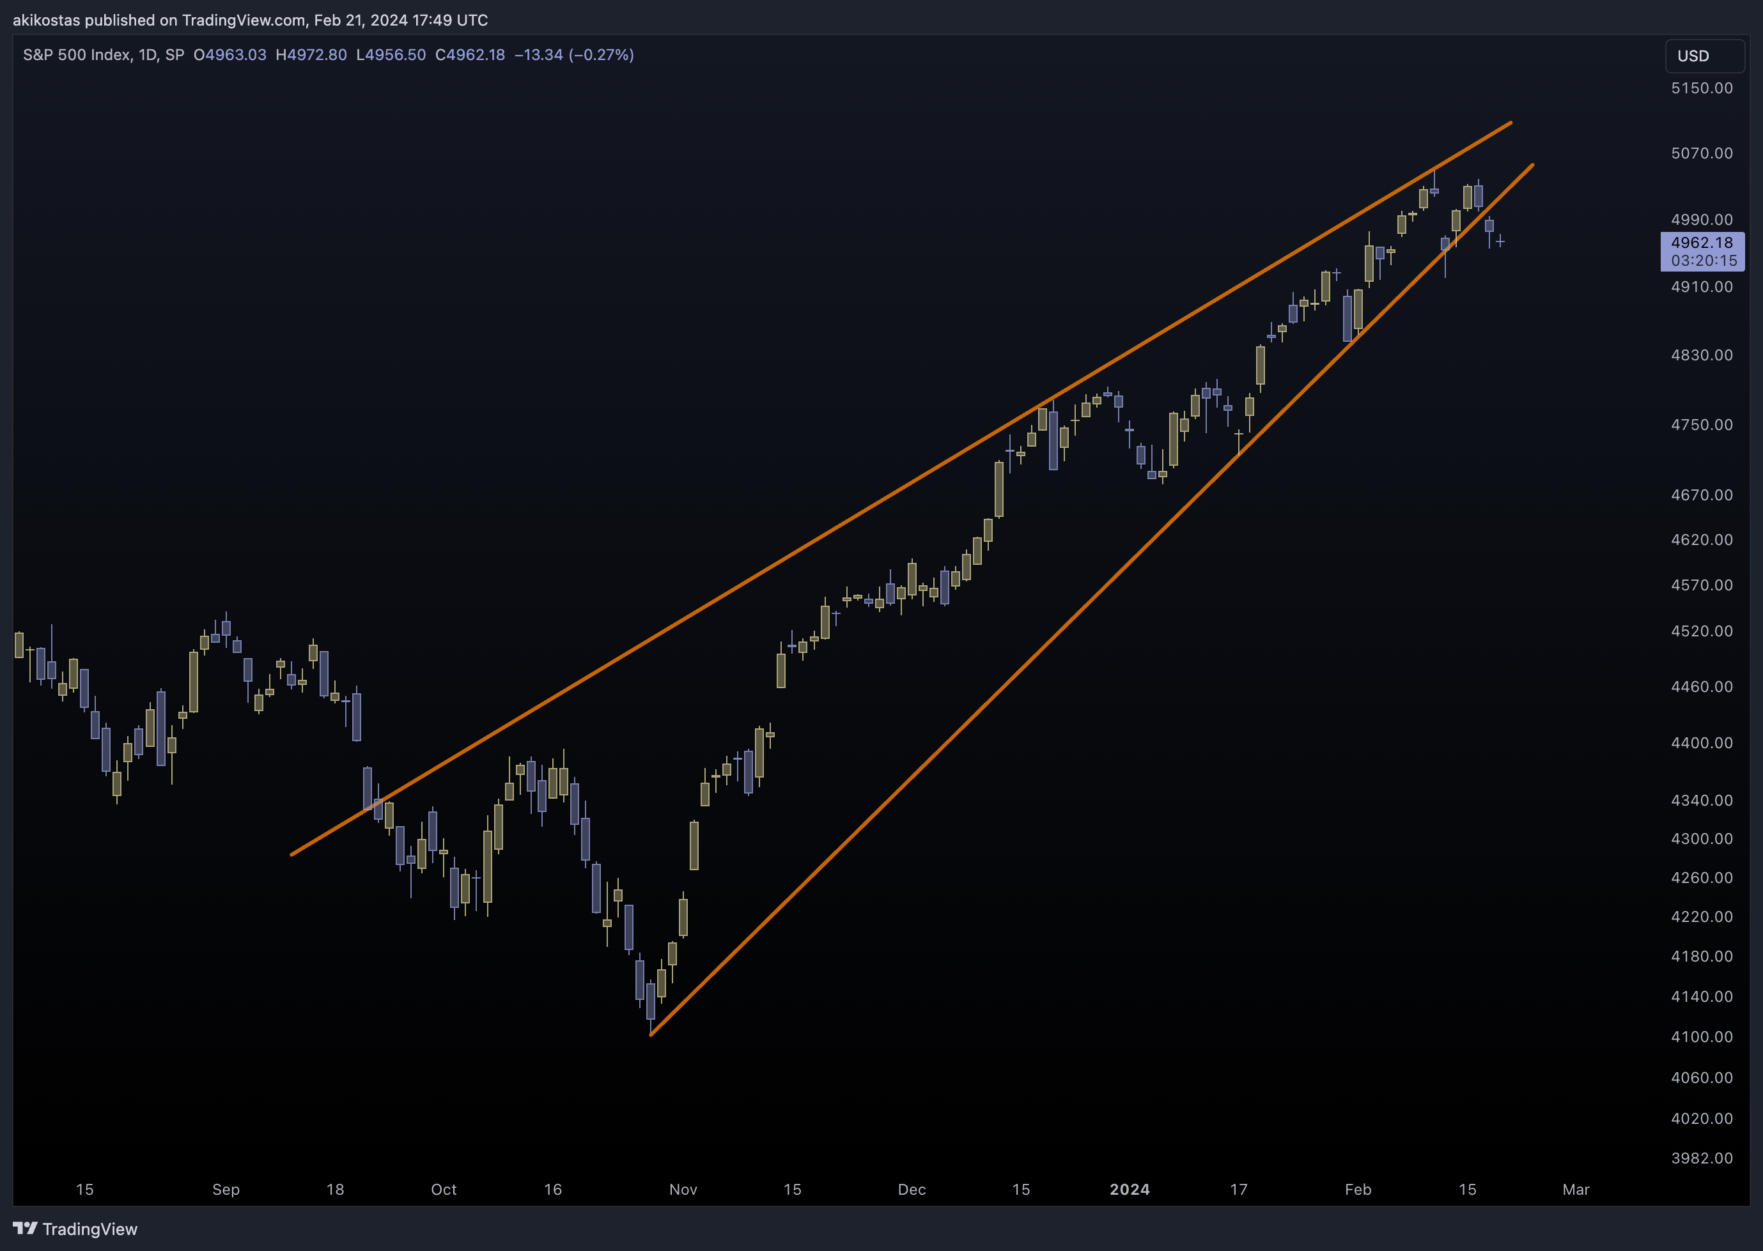Image resolution: width=1763 pixels, height=1251 pixels.
Task: Click the 17 date label after 2024
Action: pos(1238,1190)
